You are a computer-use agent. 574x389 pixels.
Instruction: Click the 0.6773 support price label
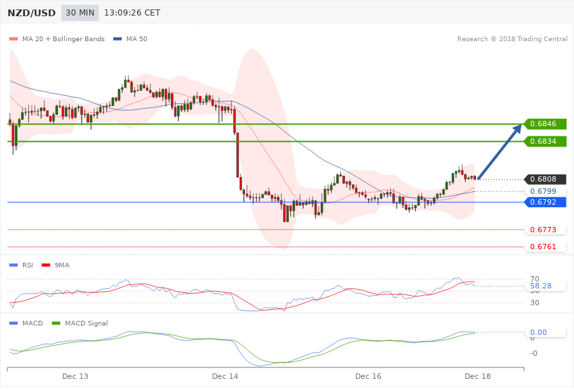[x=546, y=230]
